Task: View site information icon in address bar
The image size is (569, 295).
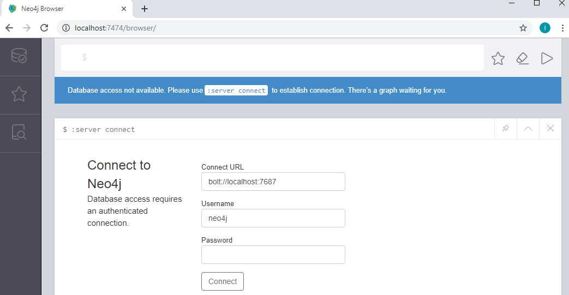Action: tap(65, 28)
